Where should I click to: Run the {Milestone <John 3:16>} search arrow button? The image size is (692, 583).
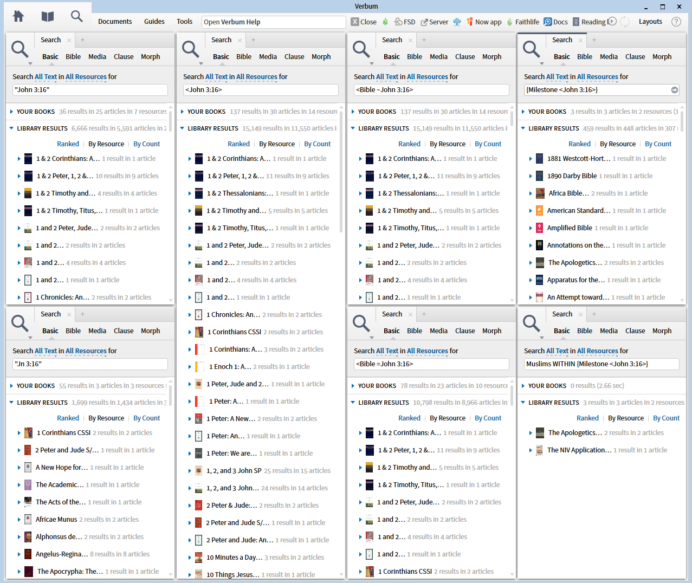pos(675,90)
